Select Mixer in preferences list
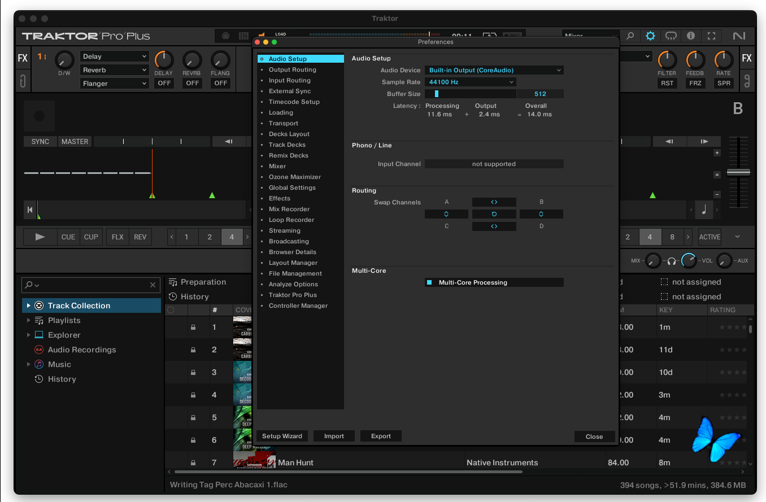 (x=277, y=166)
